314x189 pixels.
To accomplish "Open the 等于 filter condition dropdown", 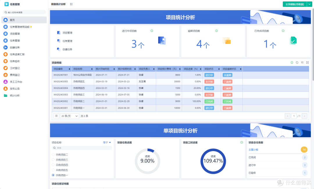I will coord(107,143).
